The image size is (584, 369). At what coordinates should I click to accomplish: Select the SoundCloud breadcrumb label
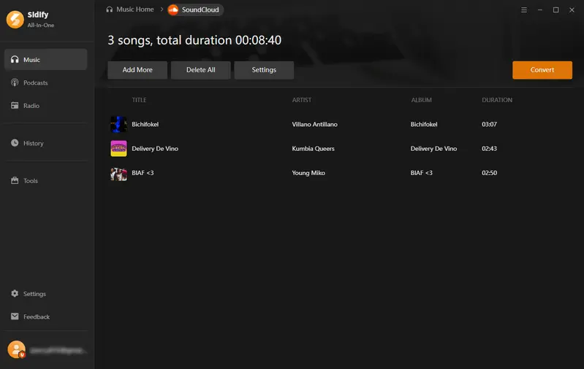pyautogui.click(x=200, y=9)
